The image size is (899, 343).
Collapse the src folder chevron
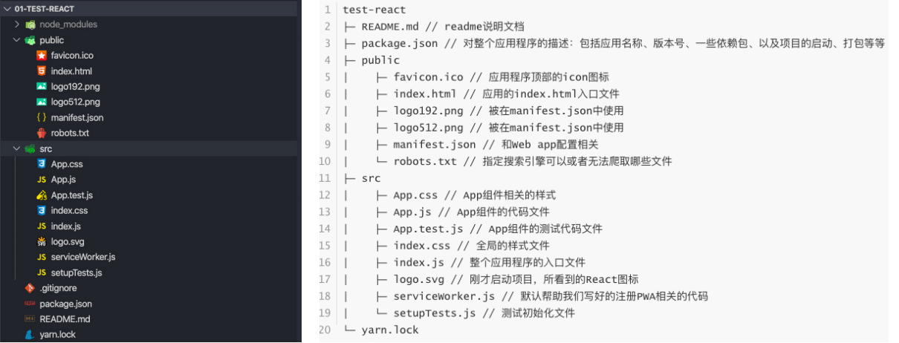pos(18,148)
